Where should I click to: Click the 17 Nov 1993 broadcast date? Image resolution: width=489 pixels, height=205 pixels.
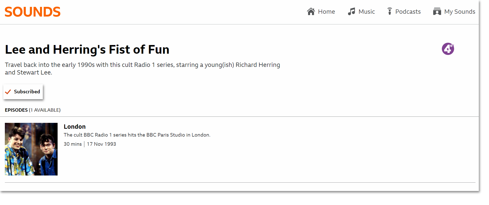click(x=101, y=144)
